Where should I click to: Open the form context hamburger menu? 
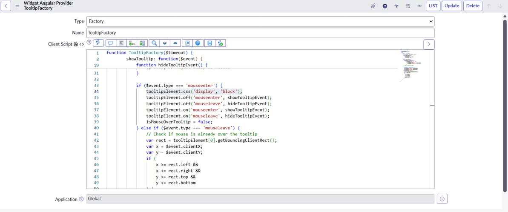point(17,6)
